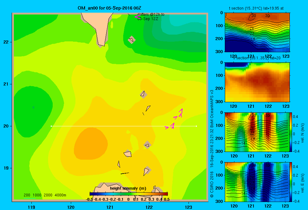Click the 0.5 tick of height anomaly colorbar
This screenshot has height=210, width=308.
point(167,199)
